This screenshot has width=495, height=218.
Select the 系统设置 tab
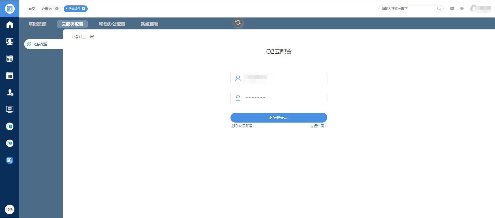74,9
